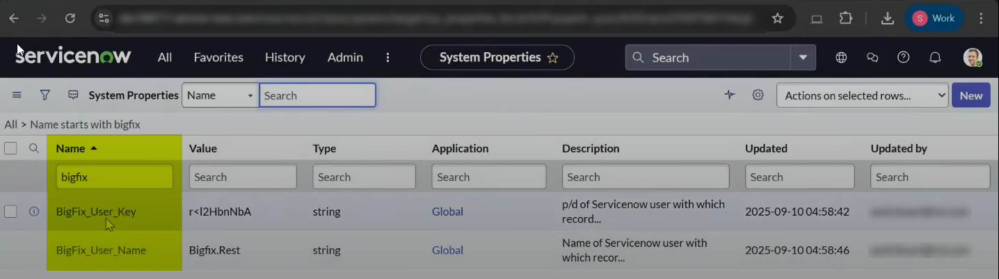Viewport: 999px width, 279px height.
Task: Preview BigFix_User_Key record info icon
Action: (x=34, y=212)
